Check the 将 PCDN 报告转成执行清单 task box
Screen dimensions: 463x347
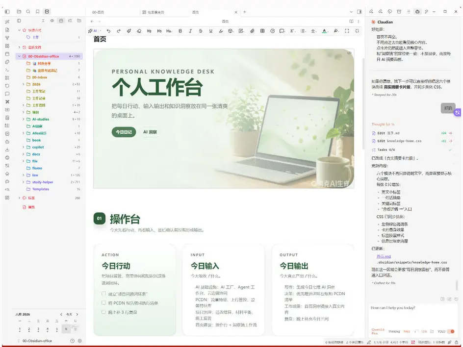point(103,303)
